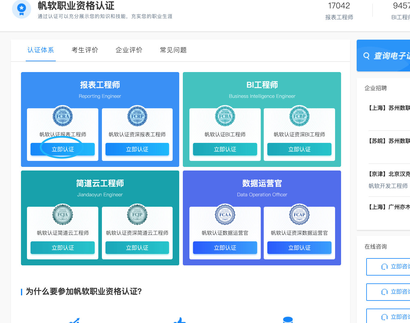Switch to the 考生评价 tab
This screenshot has width=410, height=323.
tap(85, 50)
